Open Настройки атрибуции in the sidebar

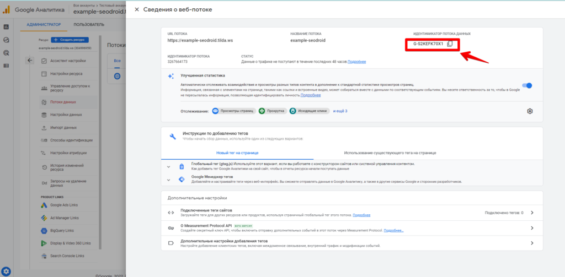[x=68, y=153]
